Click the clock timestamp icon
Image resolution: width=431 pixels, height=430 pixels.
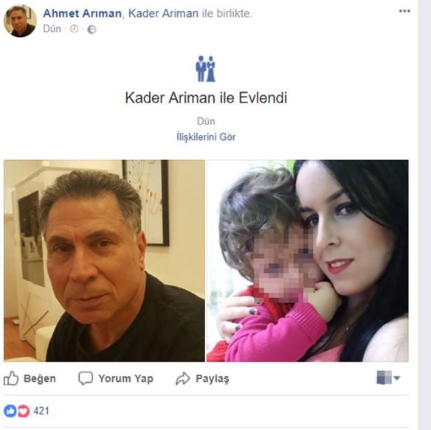(75, 29)
